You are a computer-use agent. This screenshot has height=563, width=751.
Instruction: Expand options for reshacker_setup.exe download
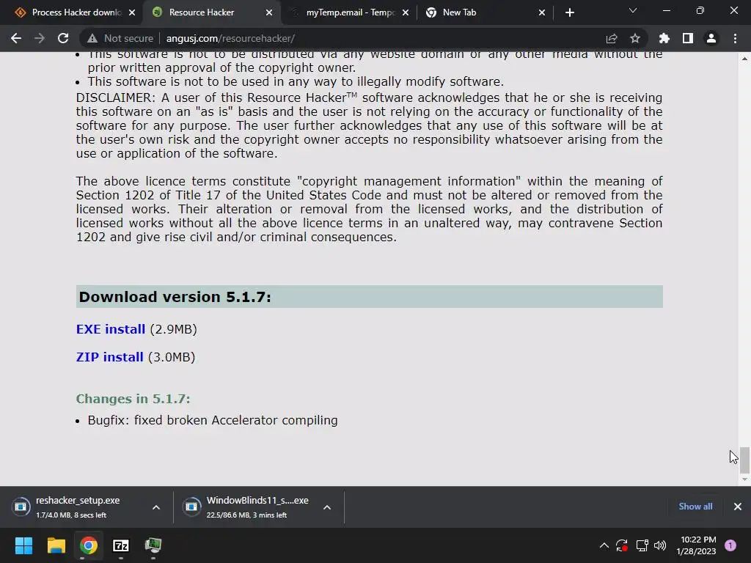tap(156, 507)
